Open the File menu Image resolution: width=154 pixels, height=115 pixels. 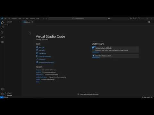(5, 19)
